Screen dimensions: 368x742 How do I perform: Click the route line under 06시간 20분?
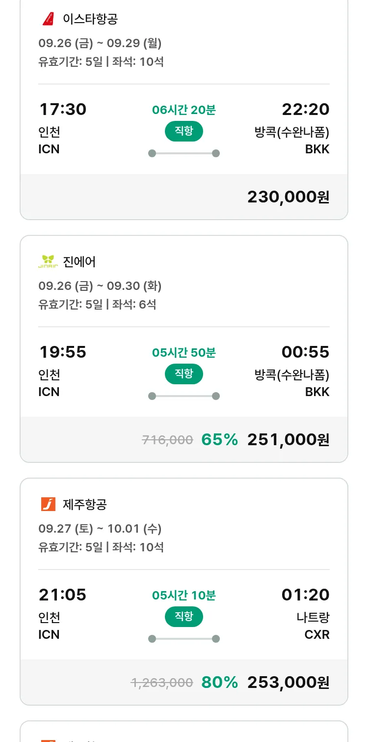pos(184,153)
